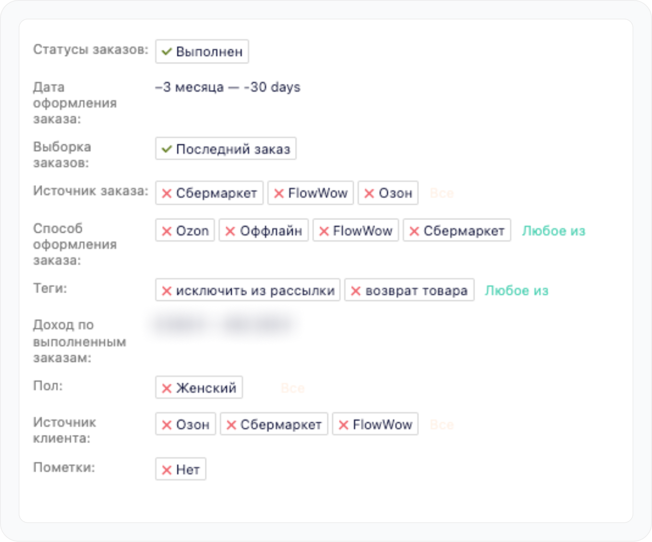Remove the 'возврат товара' tag
Viewport: 652px width, 542px height.
(355, 291)
